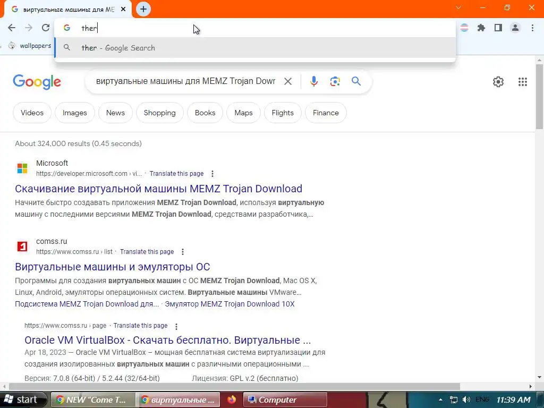Clear the Google search box with X
Screen dimensions: 544x408
[288, 81]
